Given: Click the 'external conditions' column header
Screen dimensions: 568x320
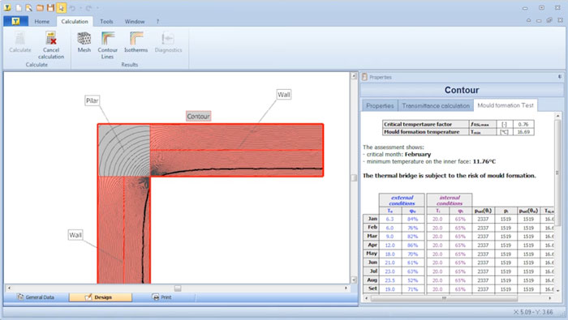Looking at the screenshot, I should [402, 200].
